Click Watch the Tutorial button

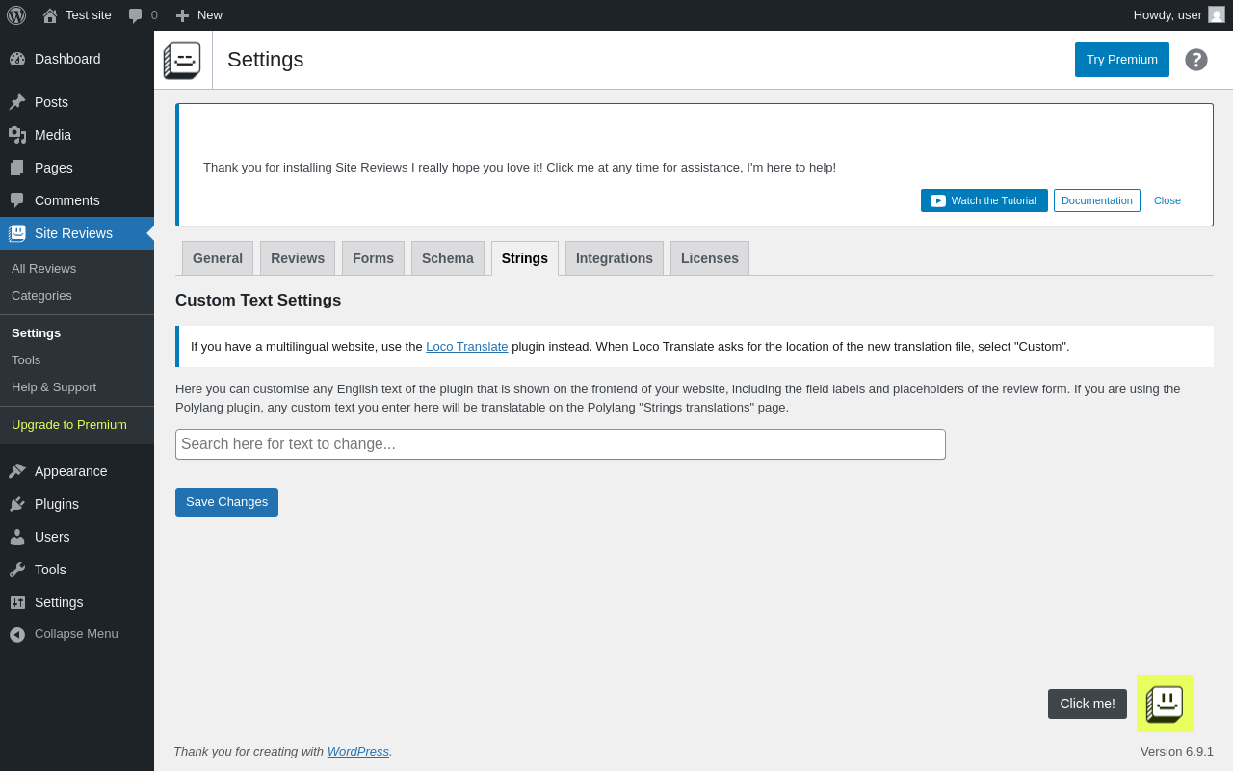point(984,200)
